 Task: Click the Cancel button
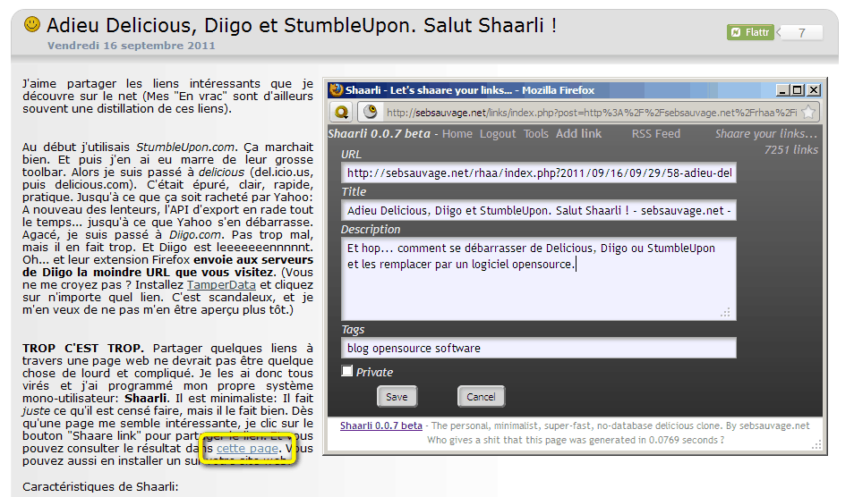point(481,396)
